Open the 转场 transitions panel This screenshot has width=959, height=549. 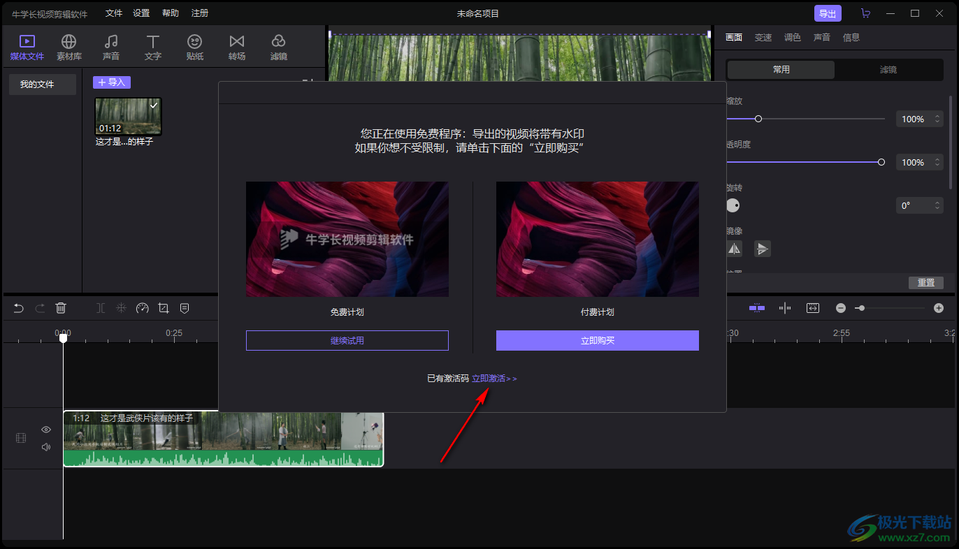pos(236,47)
